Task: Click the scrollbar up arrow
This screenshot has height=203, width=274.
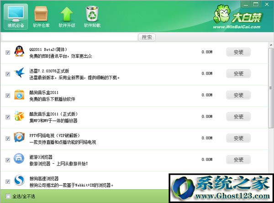Action: pos(271,45)
